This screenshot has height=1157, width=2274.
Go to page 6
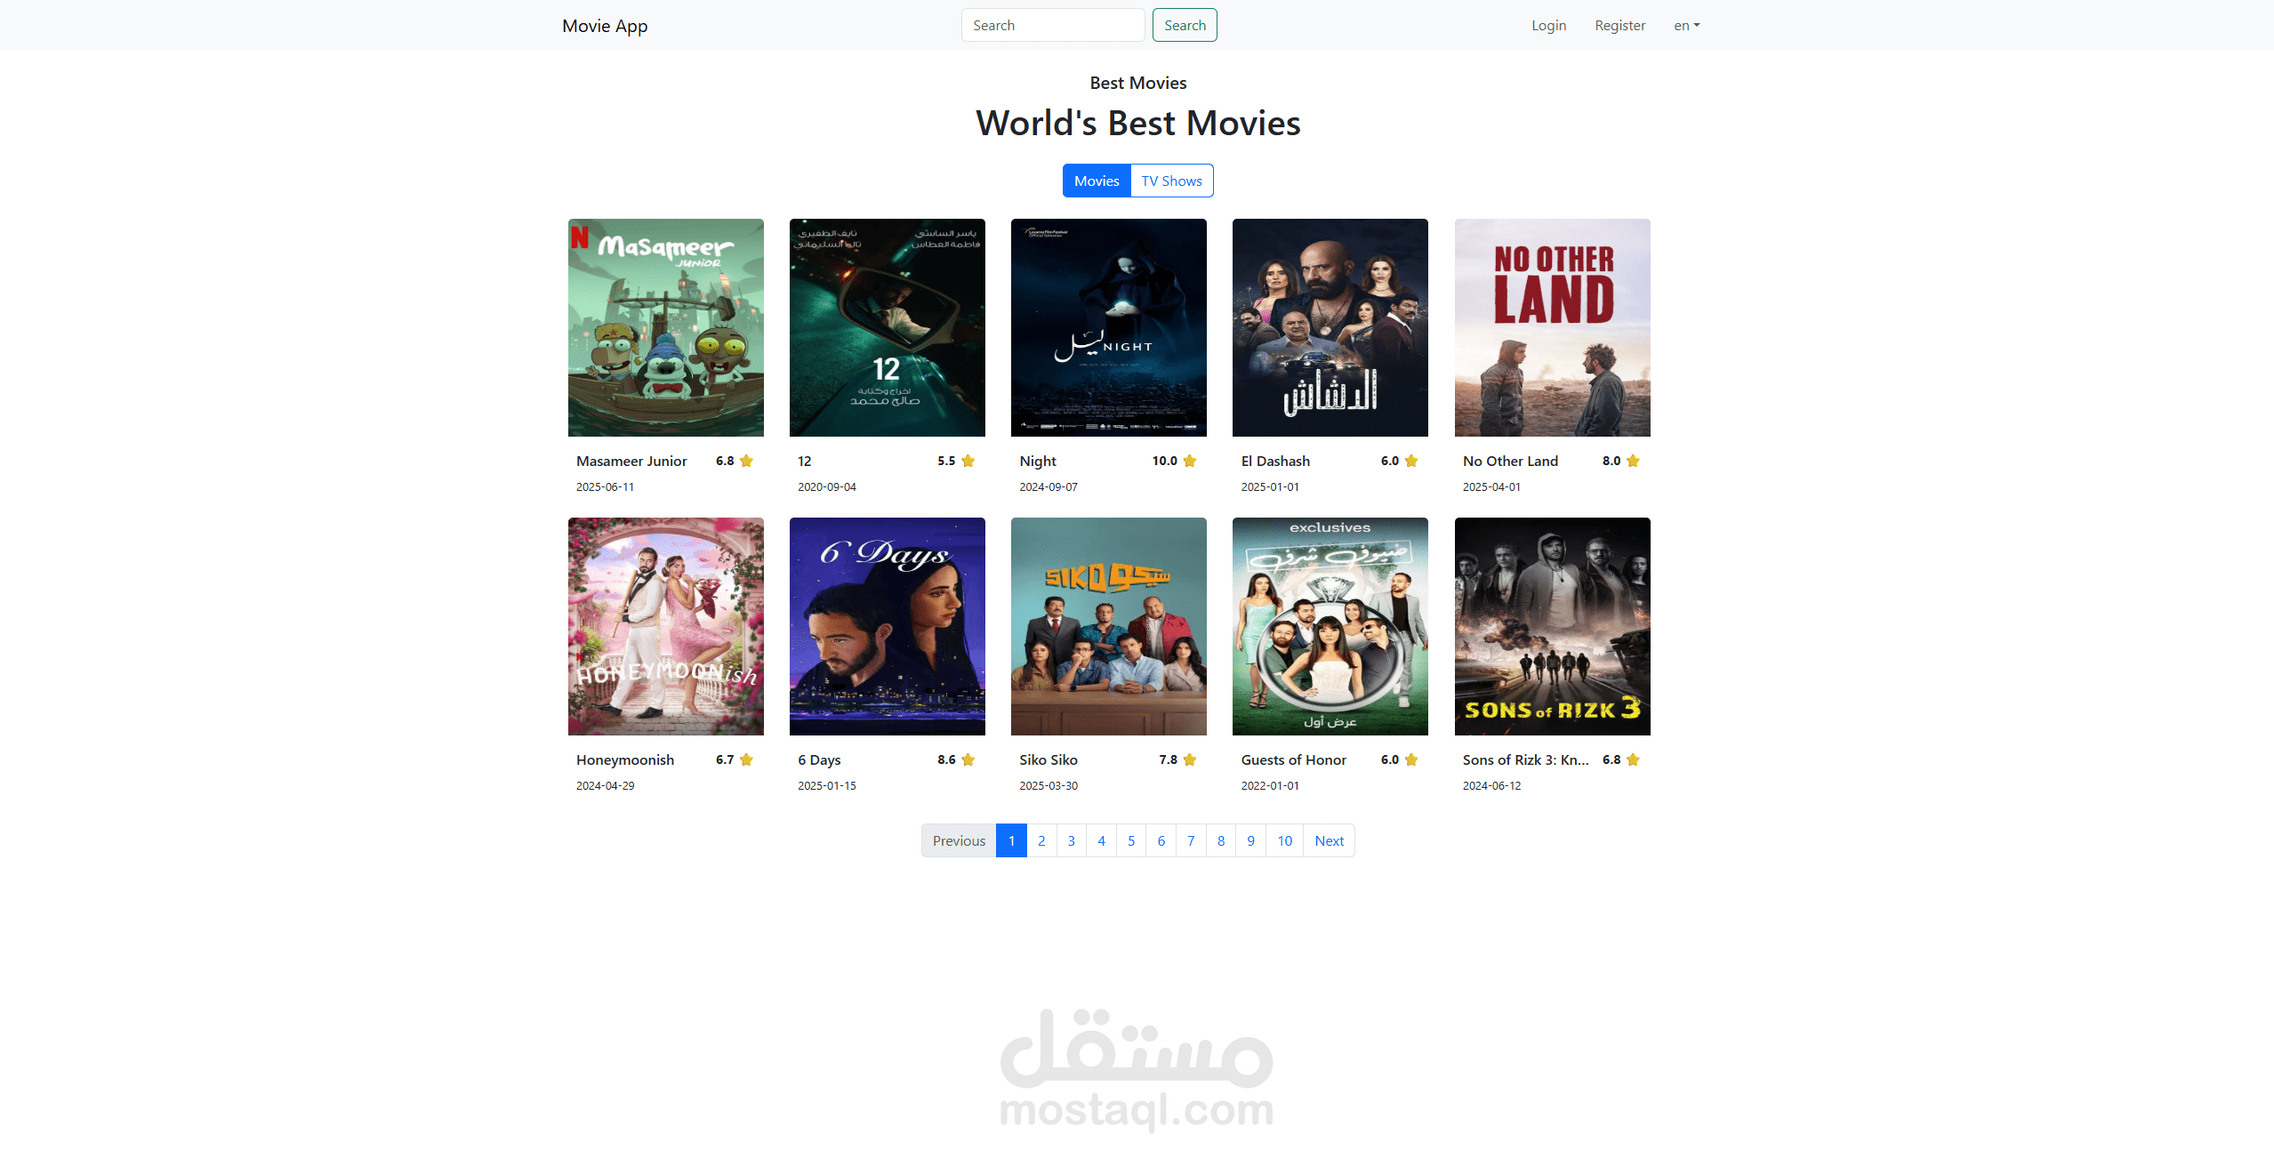tap(1161, 840)
